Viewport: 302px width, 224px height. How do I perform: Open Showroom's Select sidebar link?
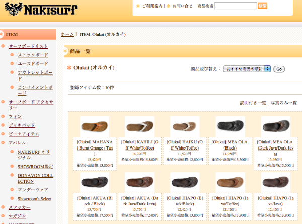tap(34, 198)
